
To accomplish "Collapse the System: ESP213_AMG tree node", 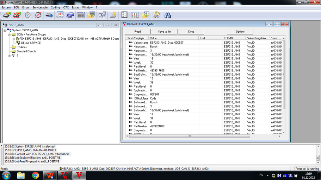I will 5,30.
